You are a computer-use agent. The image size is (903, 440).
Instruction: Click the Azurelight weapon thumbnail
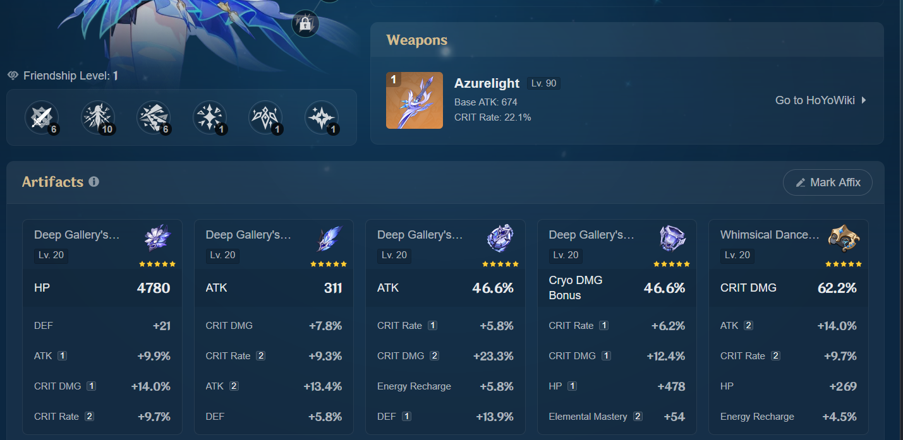tap(415, 100)
